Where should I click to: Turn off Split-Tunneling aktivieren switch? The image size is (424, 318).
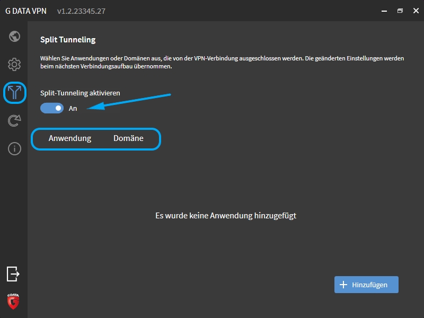(x=52, y=108)
